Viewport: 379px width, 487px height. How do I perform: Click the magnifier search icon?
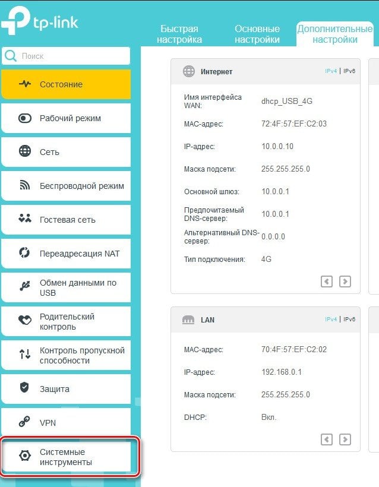(x=11, y=56)
